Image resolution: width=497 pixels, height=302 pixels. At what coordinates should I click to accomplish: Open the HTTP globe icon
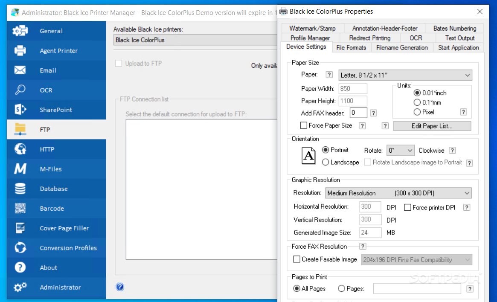(x=20, y=148)
